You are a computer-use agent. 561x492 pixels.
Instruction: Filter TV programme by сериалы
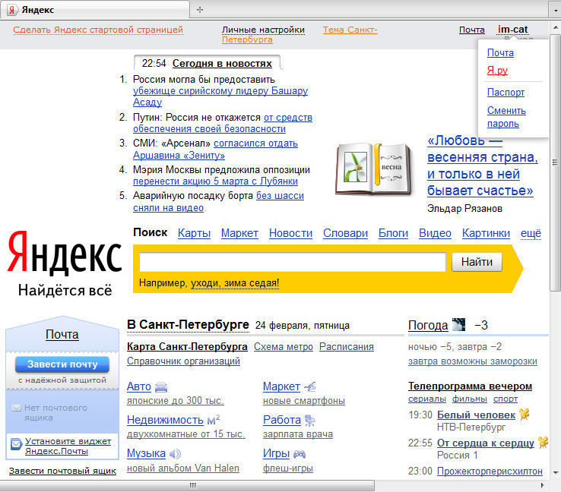click(427, 399)
